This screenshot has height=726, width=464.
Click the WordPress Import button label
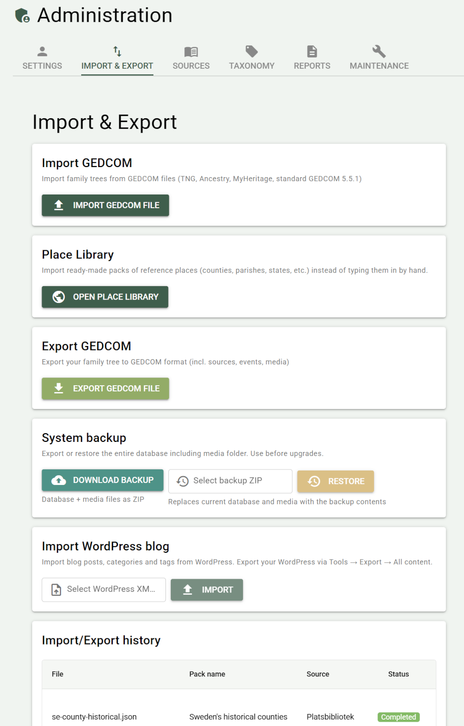pyautogui.click(x=217, y=590)
